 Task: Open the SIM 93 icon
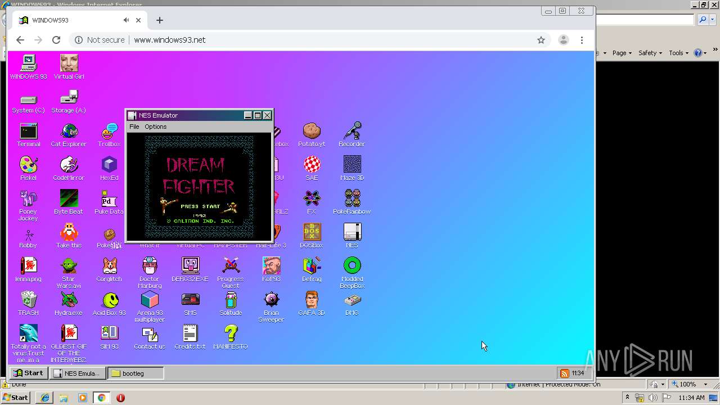(x=109, y=337)
